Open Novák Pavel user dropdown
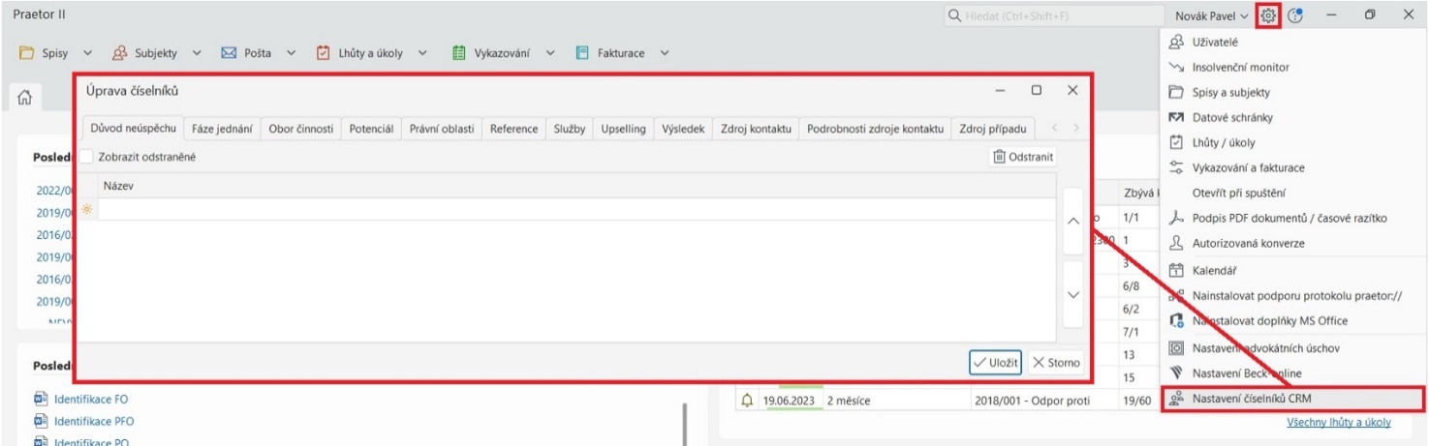 click(1212, 15)
